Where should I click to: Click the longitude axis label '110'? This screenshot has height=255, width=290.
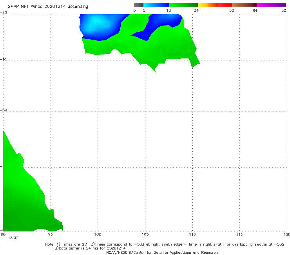[192, 235]
